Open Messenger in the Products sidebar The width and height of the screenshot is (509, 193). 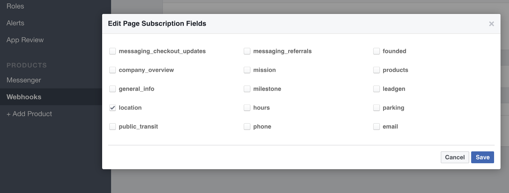[24, 80]
